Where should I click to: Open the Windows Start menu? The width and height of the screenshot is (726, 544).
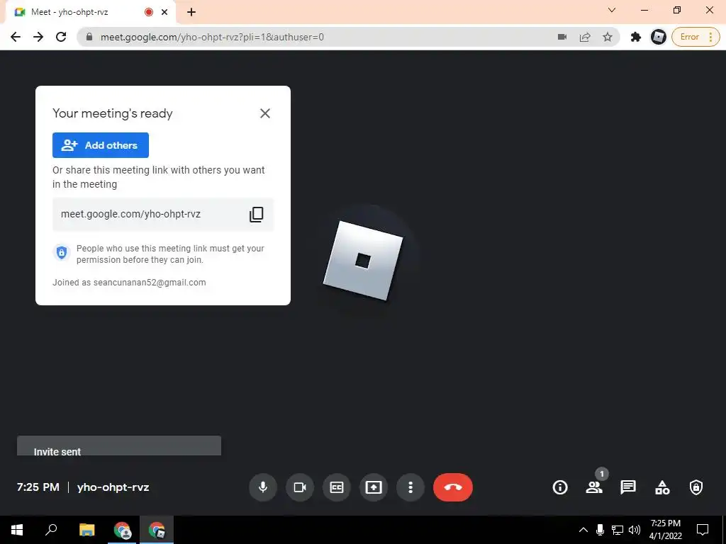[17, 530]
